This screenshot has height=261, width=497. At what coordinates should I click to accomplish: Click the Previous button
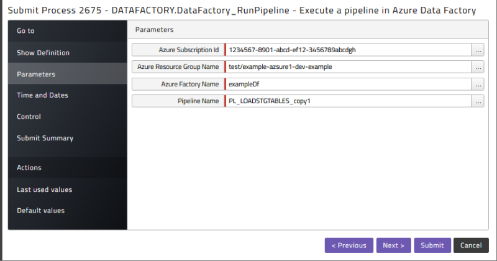pyautogui.click(x=349, y=245)
